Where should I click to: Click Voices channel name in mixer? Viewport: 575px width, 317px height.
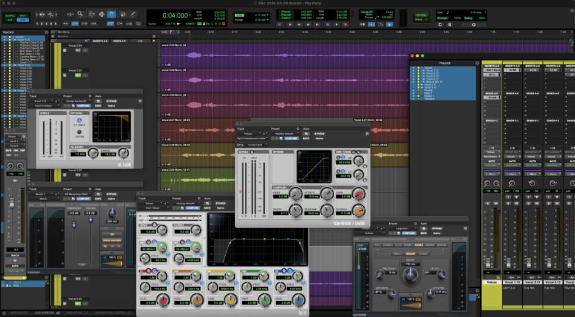[x=491, y=282]
